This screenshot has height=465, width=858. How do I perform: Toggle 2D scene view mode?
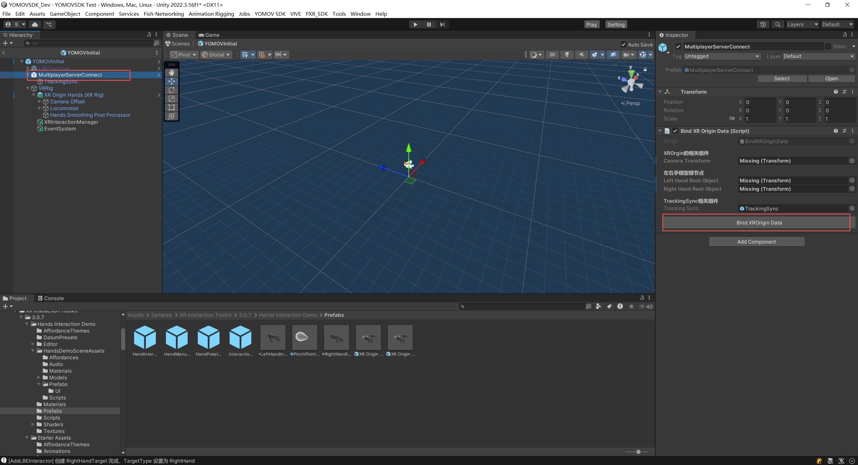coord(552,55)
